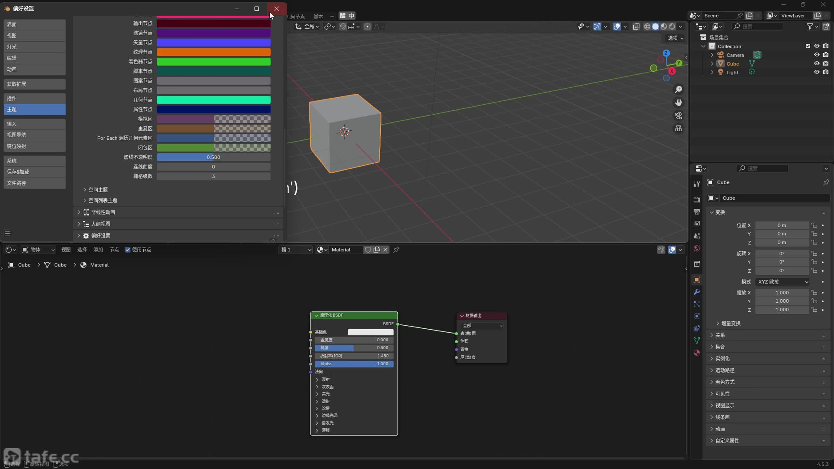Open the 添加 menu in node editor
The height and width of the screenshot is (469, 834).
(98, 249)
